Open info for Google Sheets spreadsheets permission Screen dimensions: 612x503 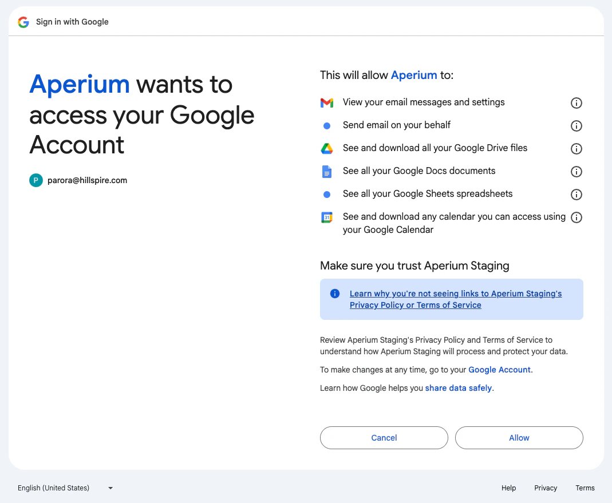[x=576, y=195]
